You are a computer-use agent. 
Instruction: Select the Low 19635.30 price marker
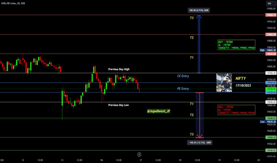[268, 122]
